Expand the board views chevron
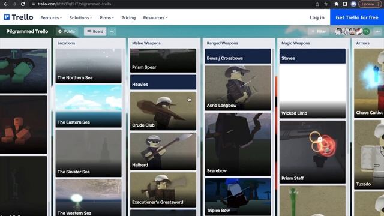 coord(112,31)
